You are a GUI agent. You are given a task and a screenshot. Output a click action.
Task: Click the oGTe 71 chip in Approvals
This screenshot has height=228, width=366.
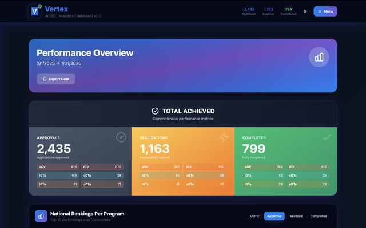102,184
